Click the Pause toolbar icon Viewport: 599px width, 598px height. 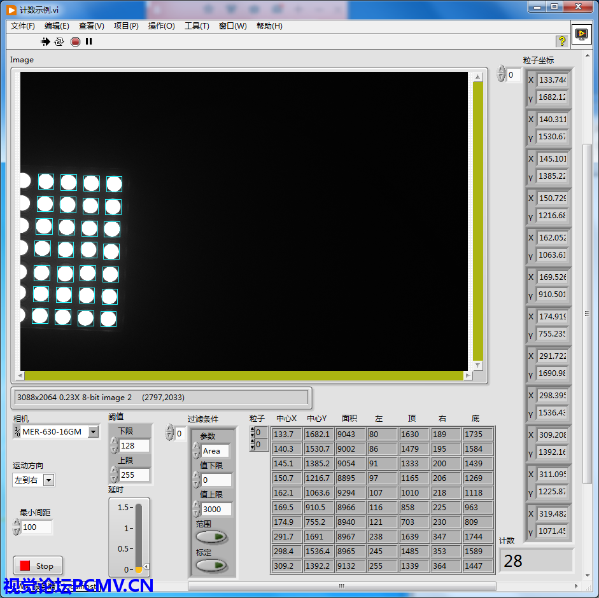coord(89,41)
